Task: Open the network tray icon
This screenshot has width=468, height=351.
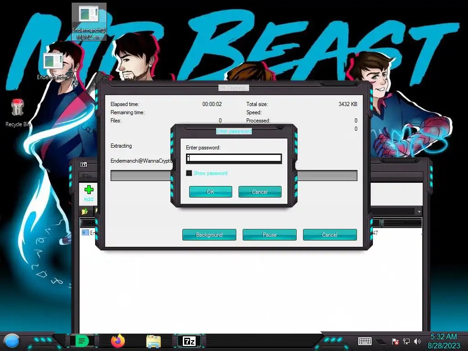Action: click(406, 341)
